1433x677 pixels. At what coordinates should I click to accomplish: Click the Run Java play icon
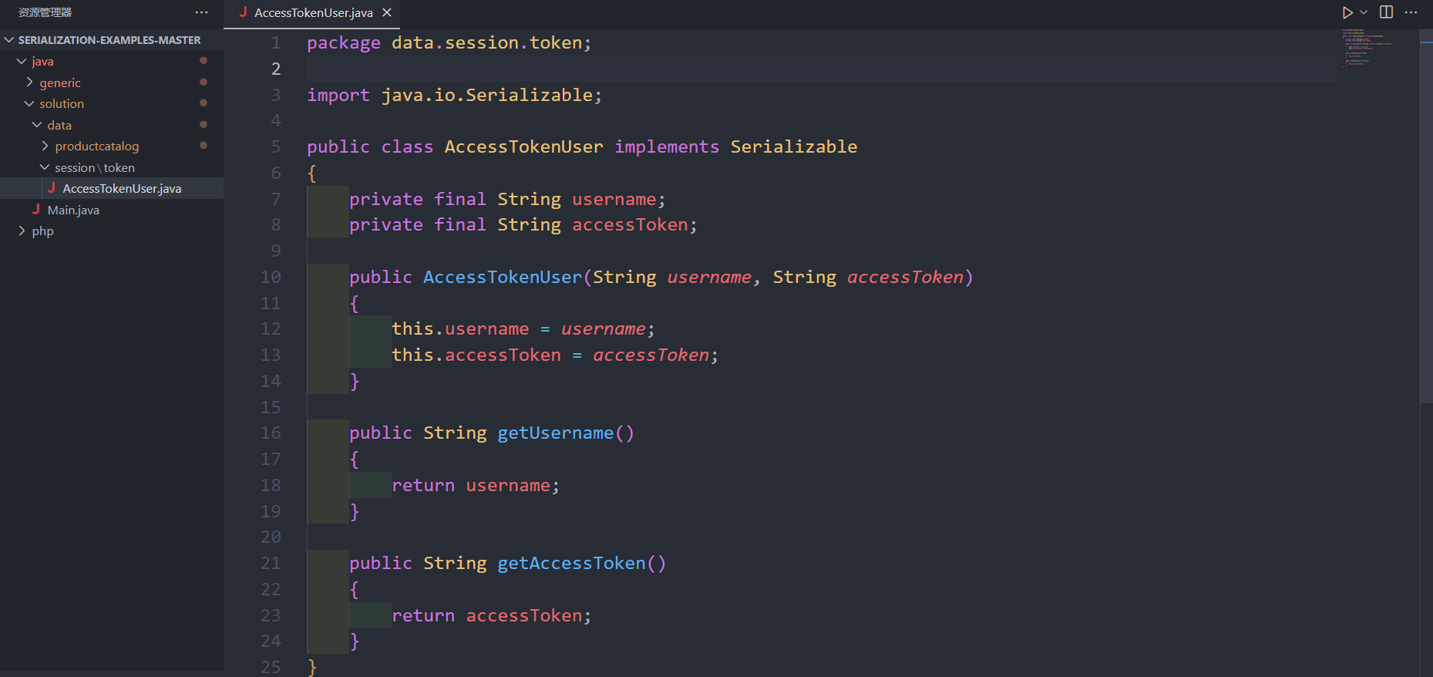point(1347,12)
